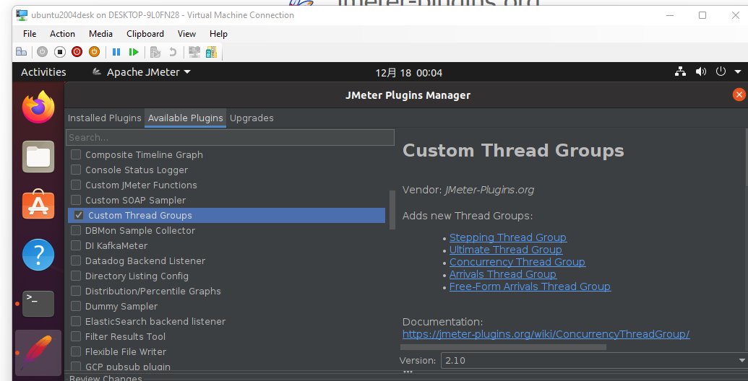748x381 pixels.
Task: Open the Clipboard menu
Action: point(145,34)
